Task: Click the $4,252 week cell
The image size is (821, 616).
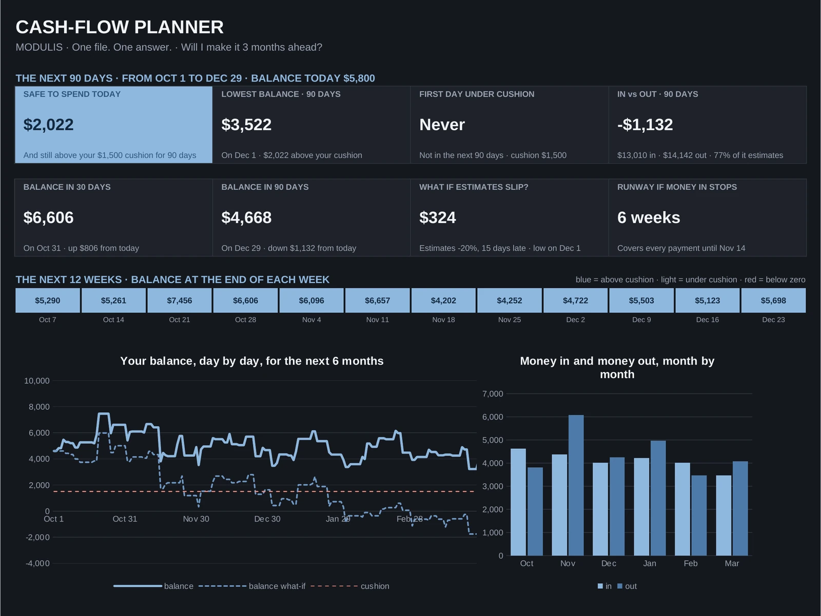Action: (x=510, y=301)
